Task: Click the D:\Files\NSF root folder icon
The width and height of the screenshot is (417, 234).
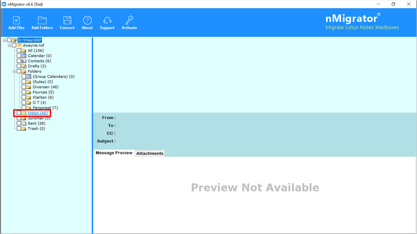Action: pyautogui.click(x=14, y=40)
